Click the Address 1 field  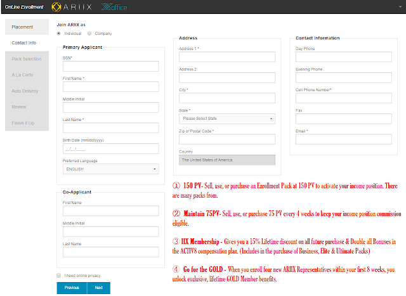227,56
